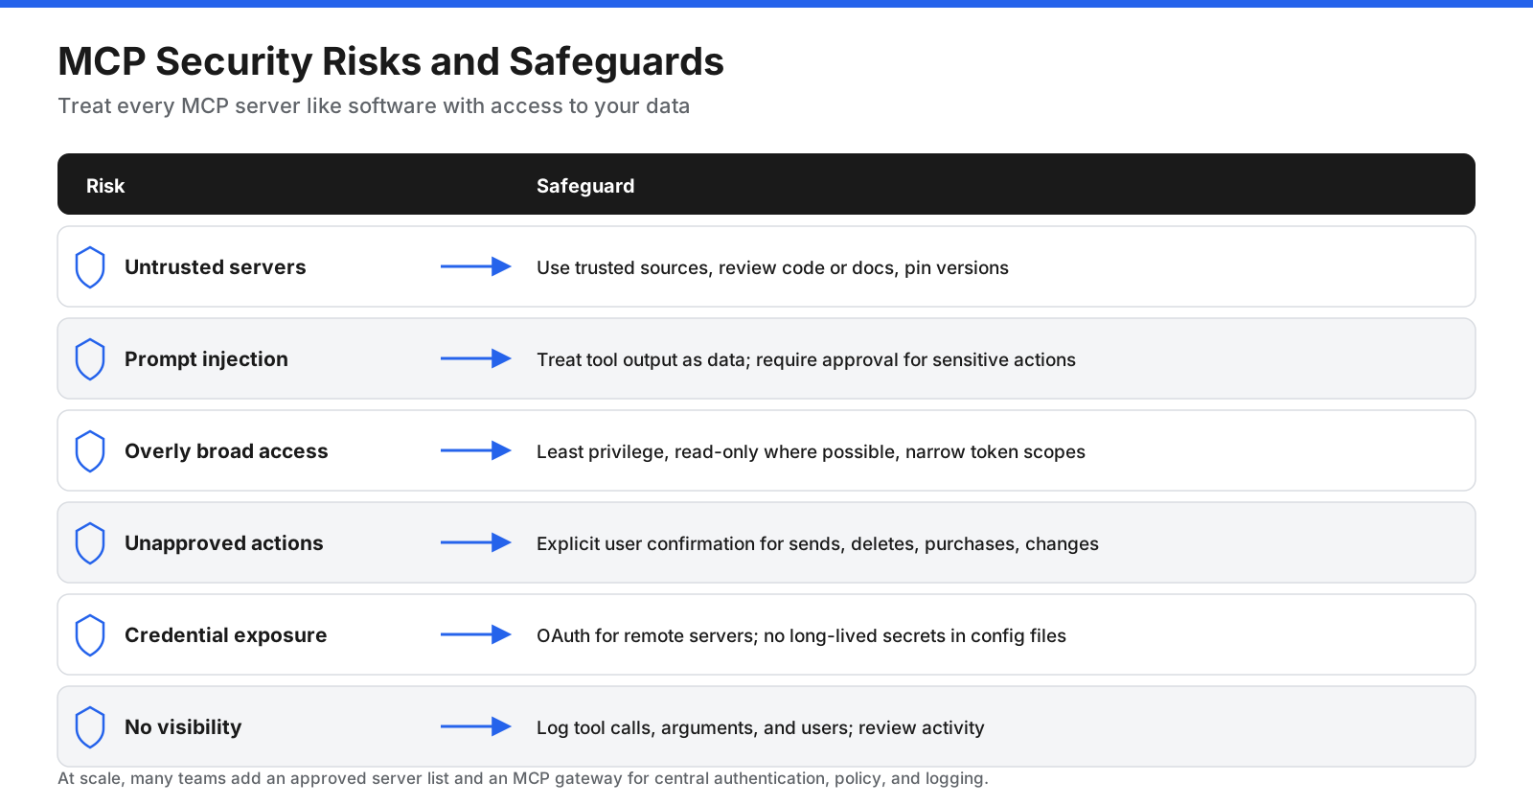Click the 'Safeguard' column header
Viewport: 1533px width, 805px height.
[x=585, y=186]
